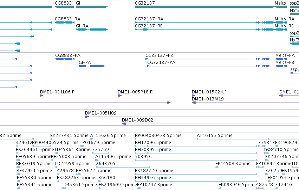Image resolution: width=299 pixels, height=190 pixels.
Task: Open the DME1-013M19 BAC clone
Action: click(x=207, y=99)
